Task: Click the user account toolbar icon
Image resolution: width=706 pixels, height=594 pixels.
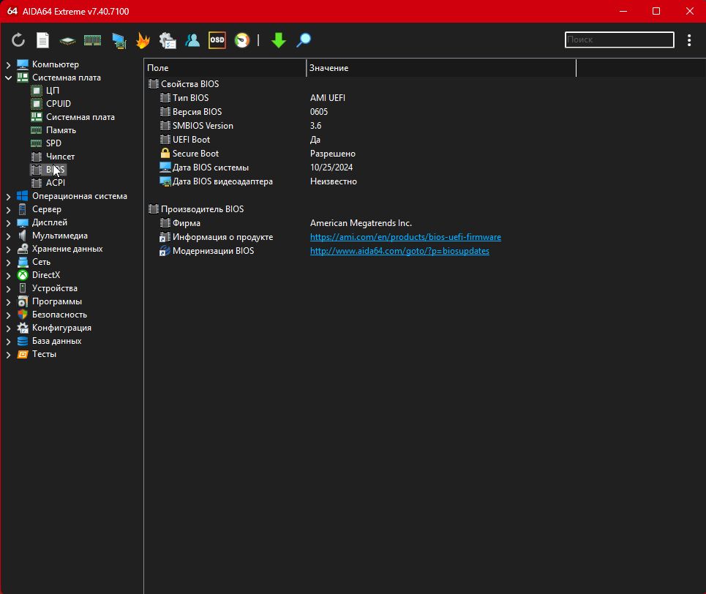Action: [192, 40]
